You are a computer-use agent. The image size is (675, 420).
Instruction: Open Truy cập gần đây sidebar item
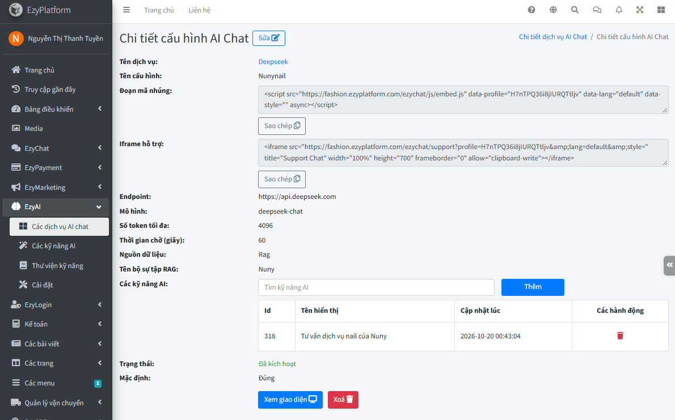click(54, 90)
